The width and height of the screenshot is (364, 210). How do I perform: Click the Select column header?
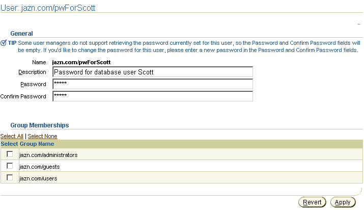coord(9,144)
